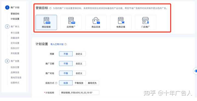Choose 展现优先 delivery method

click(x=92, y=83)
